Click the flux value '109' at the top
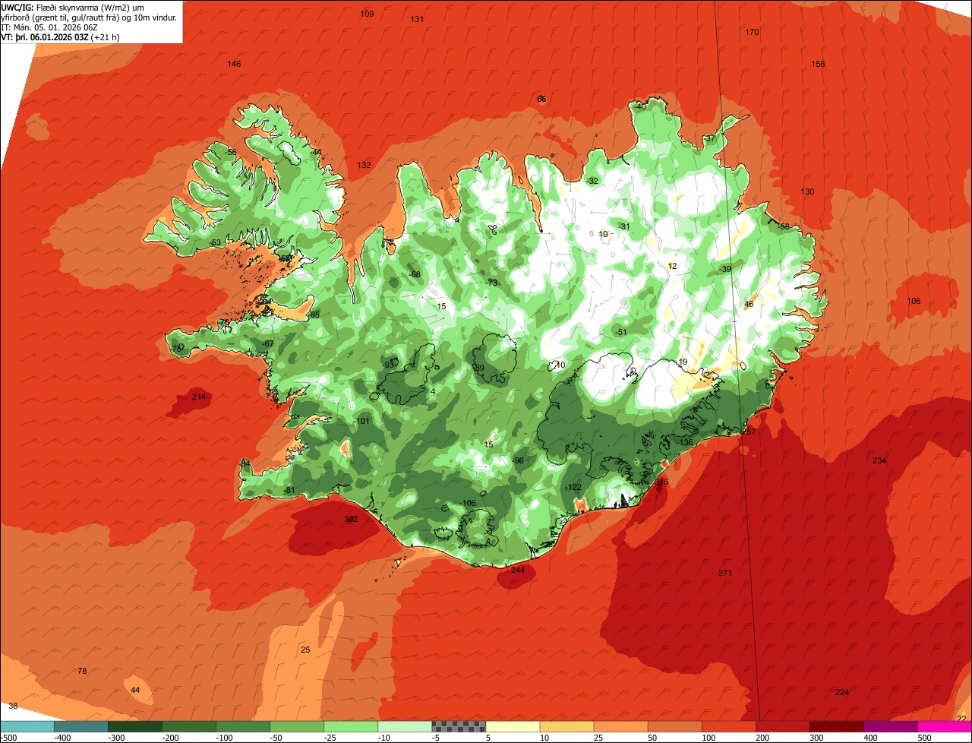Image resolution: width=972 pixels, height=743 pixels. pos(367,14)
